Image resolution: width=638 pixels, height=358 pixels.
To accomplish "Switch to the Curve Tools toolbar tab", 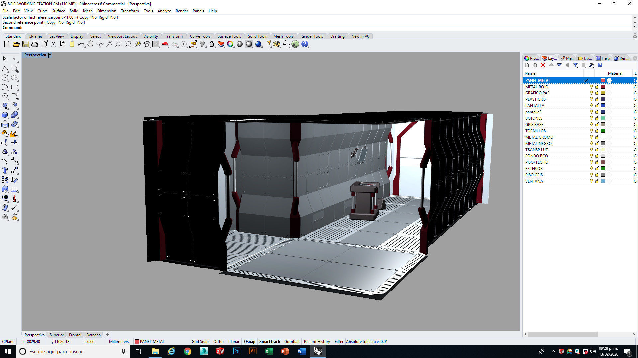I will (x=200, y=36).
